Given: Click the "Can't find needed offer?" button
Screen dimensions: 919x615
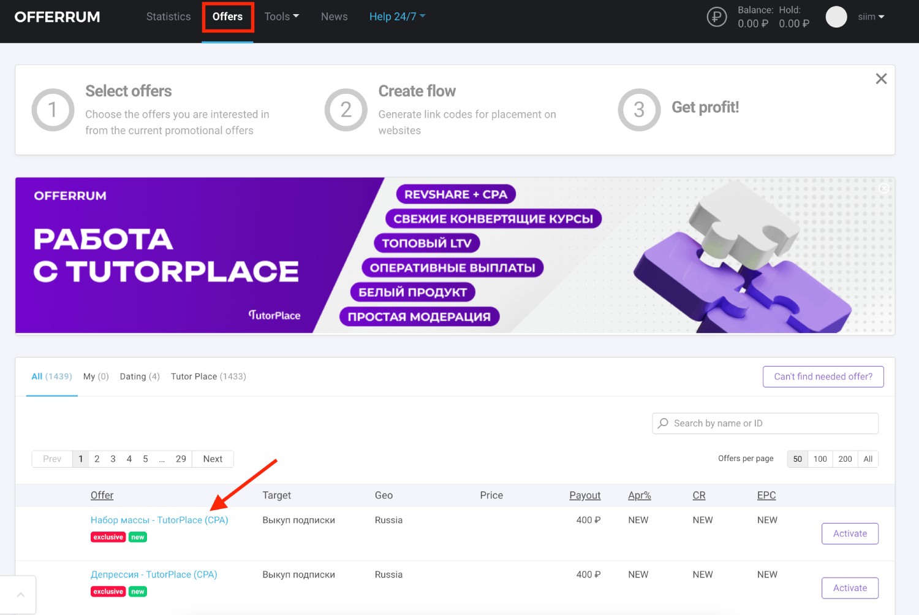Looking at the screenshot, I should tap(823, 376).
